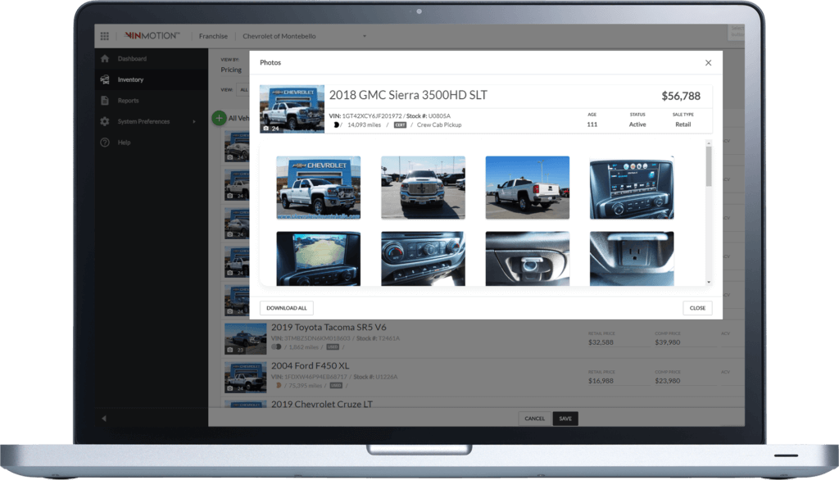Click the color icon on Toyota Tacoma row

coord(276,346)
